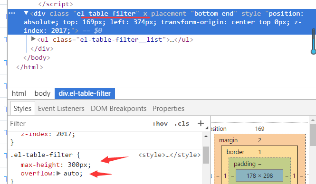316x184 pixels.
Task: Click the z-index: 2017 declaration in styles
Action: pos(48,134)
